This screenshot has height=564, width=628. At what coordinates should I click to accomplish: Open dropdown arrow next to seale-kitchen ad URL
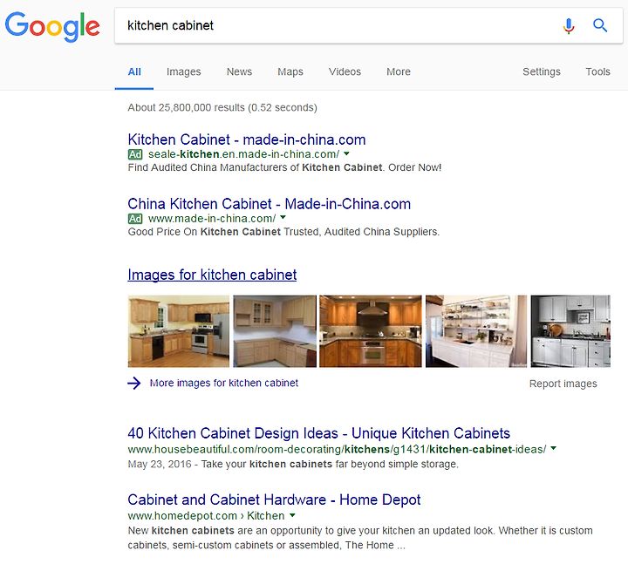pyautogui.click(x=347, y=153)
